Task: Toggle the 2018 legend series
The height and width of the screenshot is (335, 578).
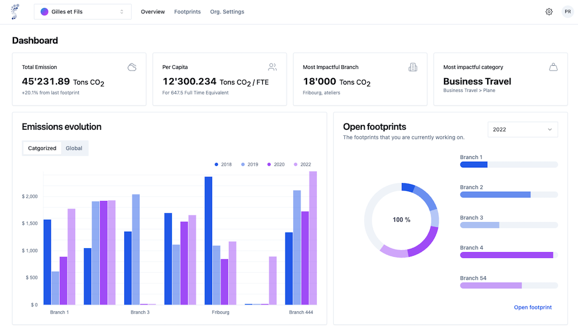Action: point(223,164)
